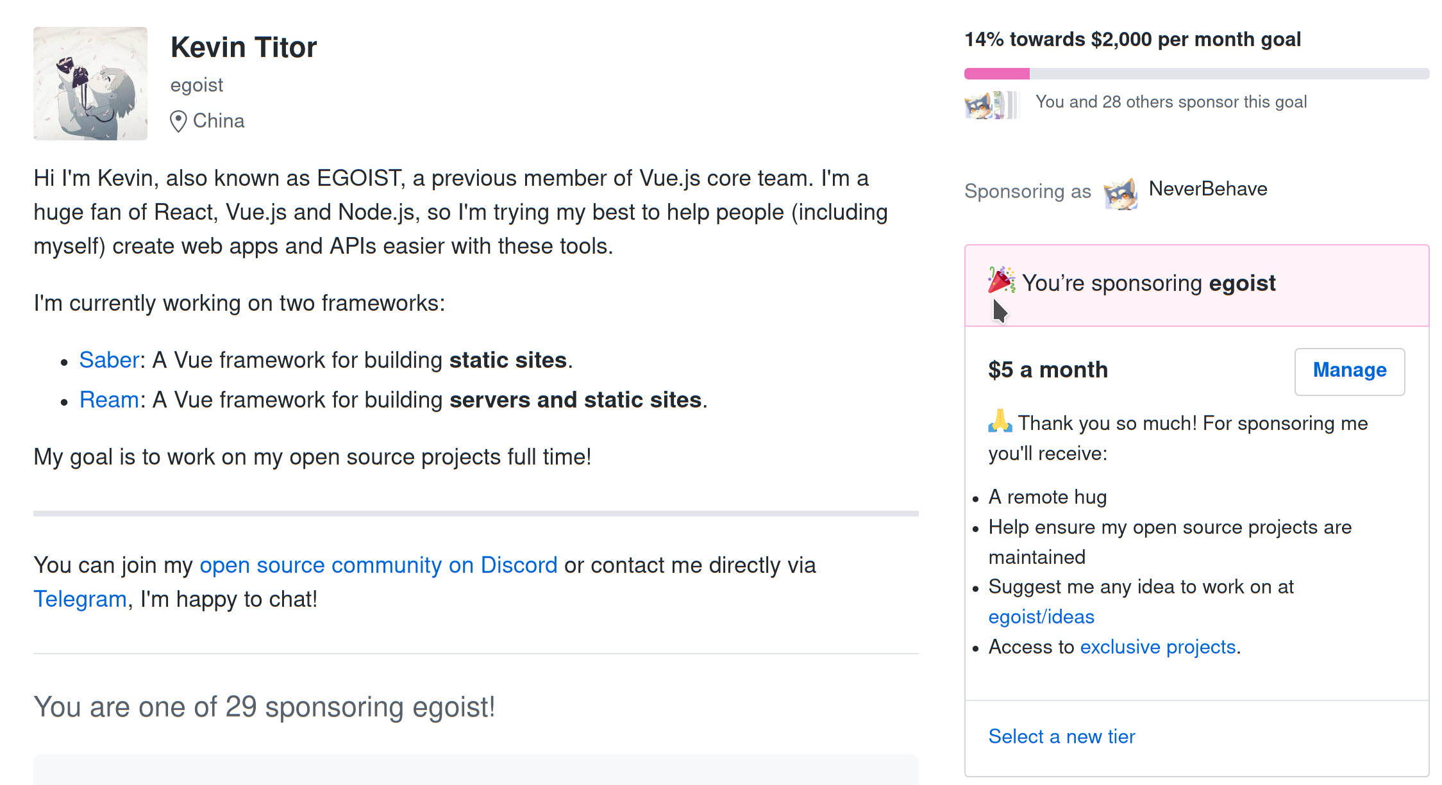Follow the Telegram contact link
This screenshot has height=785, width=1442.
click(80, 599)
